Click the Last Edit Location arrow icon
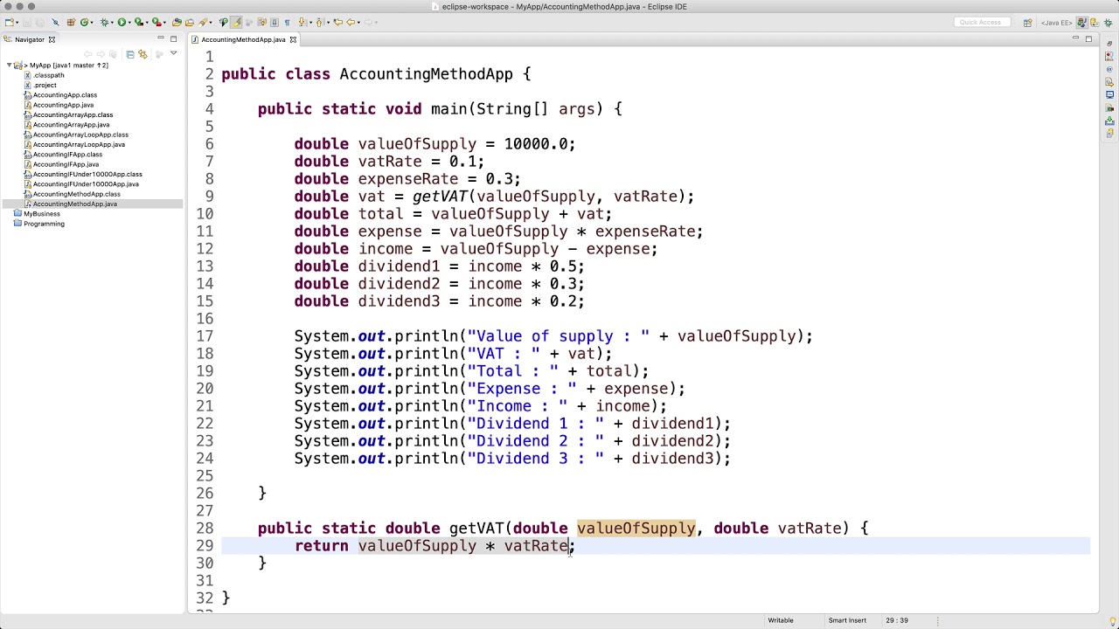1119x629 pixels. point(338,22)
